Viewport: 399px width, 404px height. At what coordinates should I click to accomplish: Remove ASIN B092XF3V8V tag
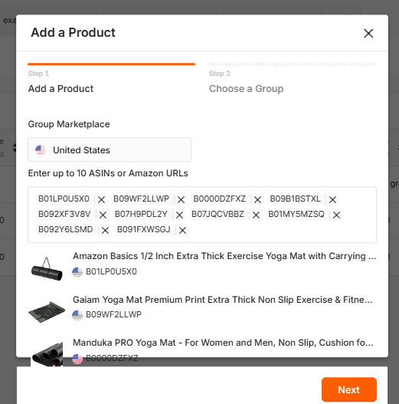click(103, 215)
